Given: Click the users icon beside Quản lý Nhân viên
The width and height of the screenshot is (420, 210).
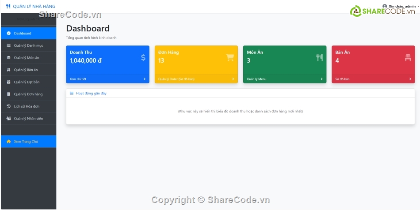Looking at the screenshot, I should pos(8,118).
